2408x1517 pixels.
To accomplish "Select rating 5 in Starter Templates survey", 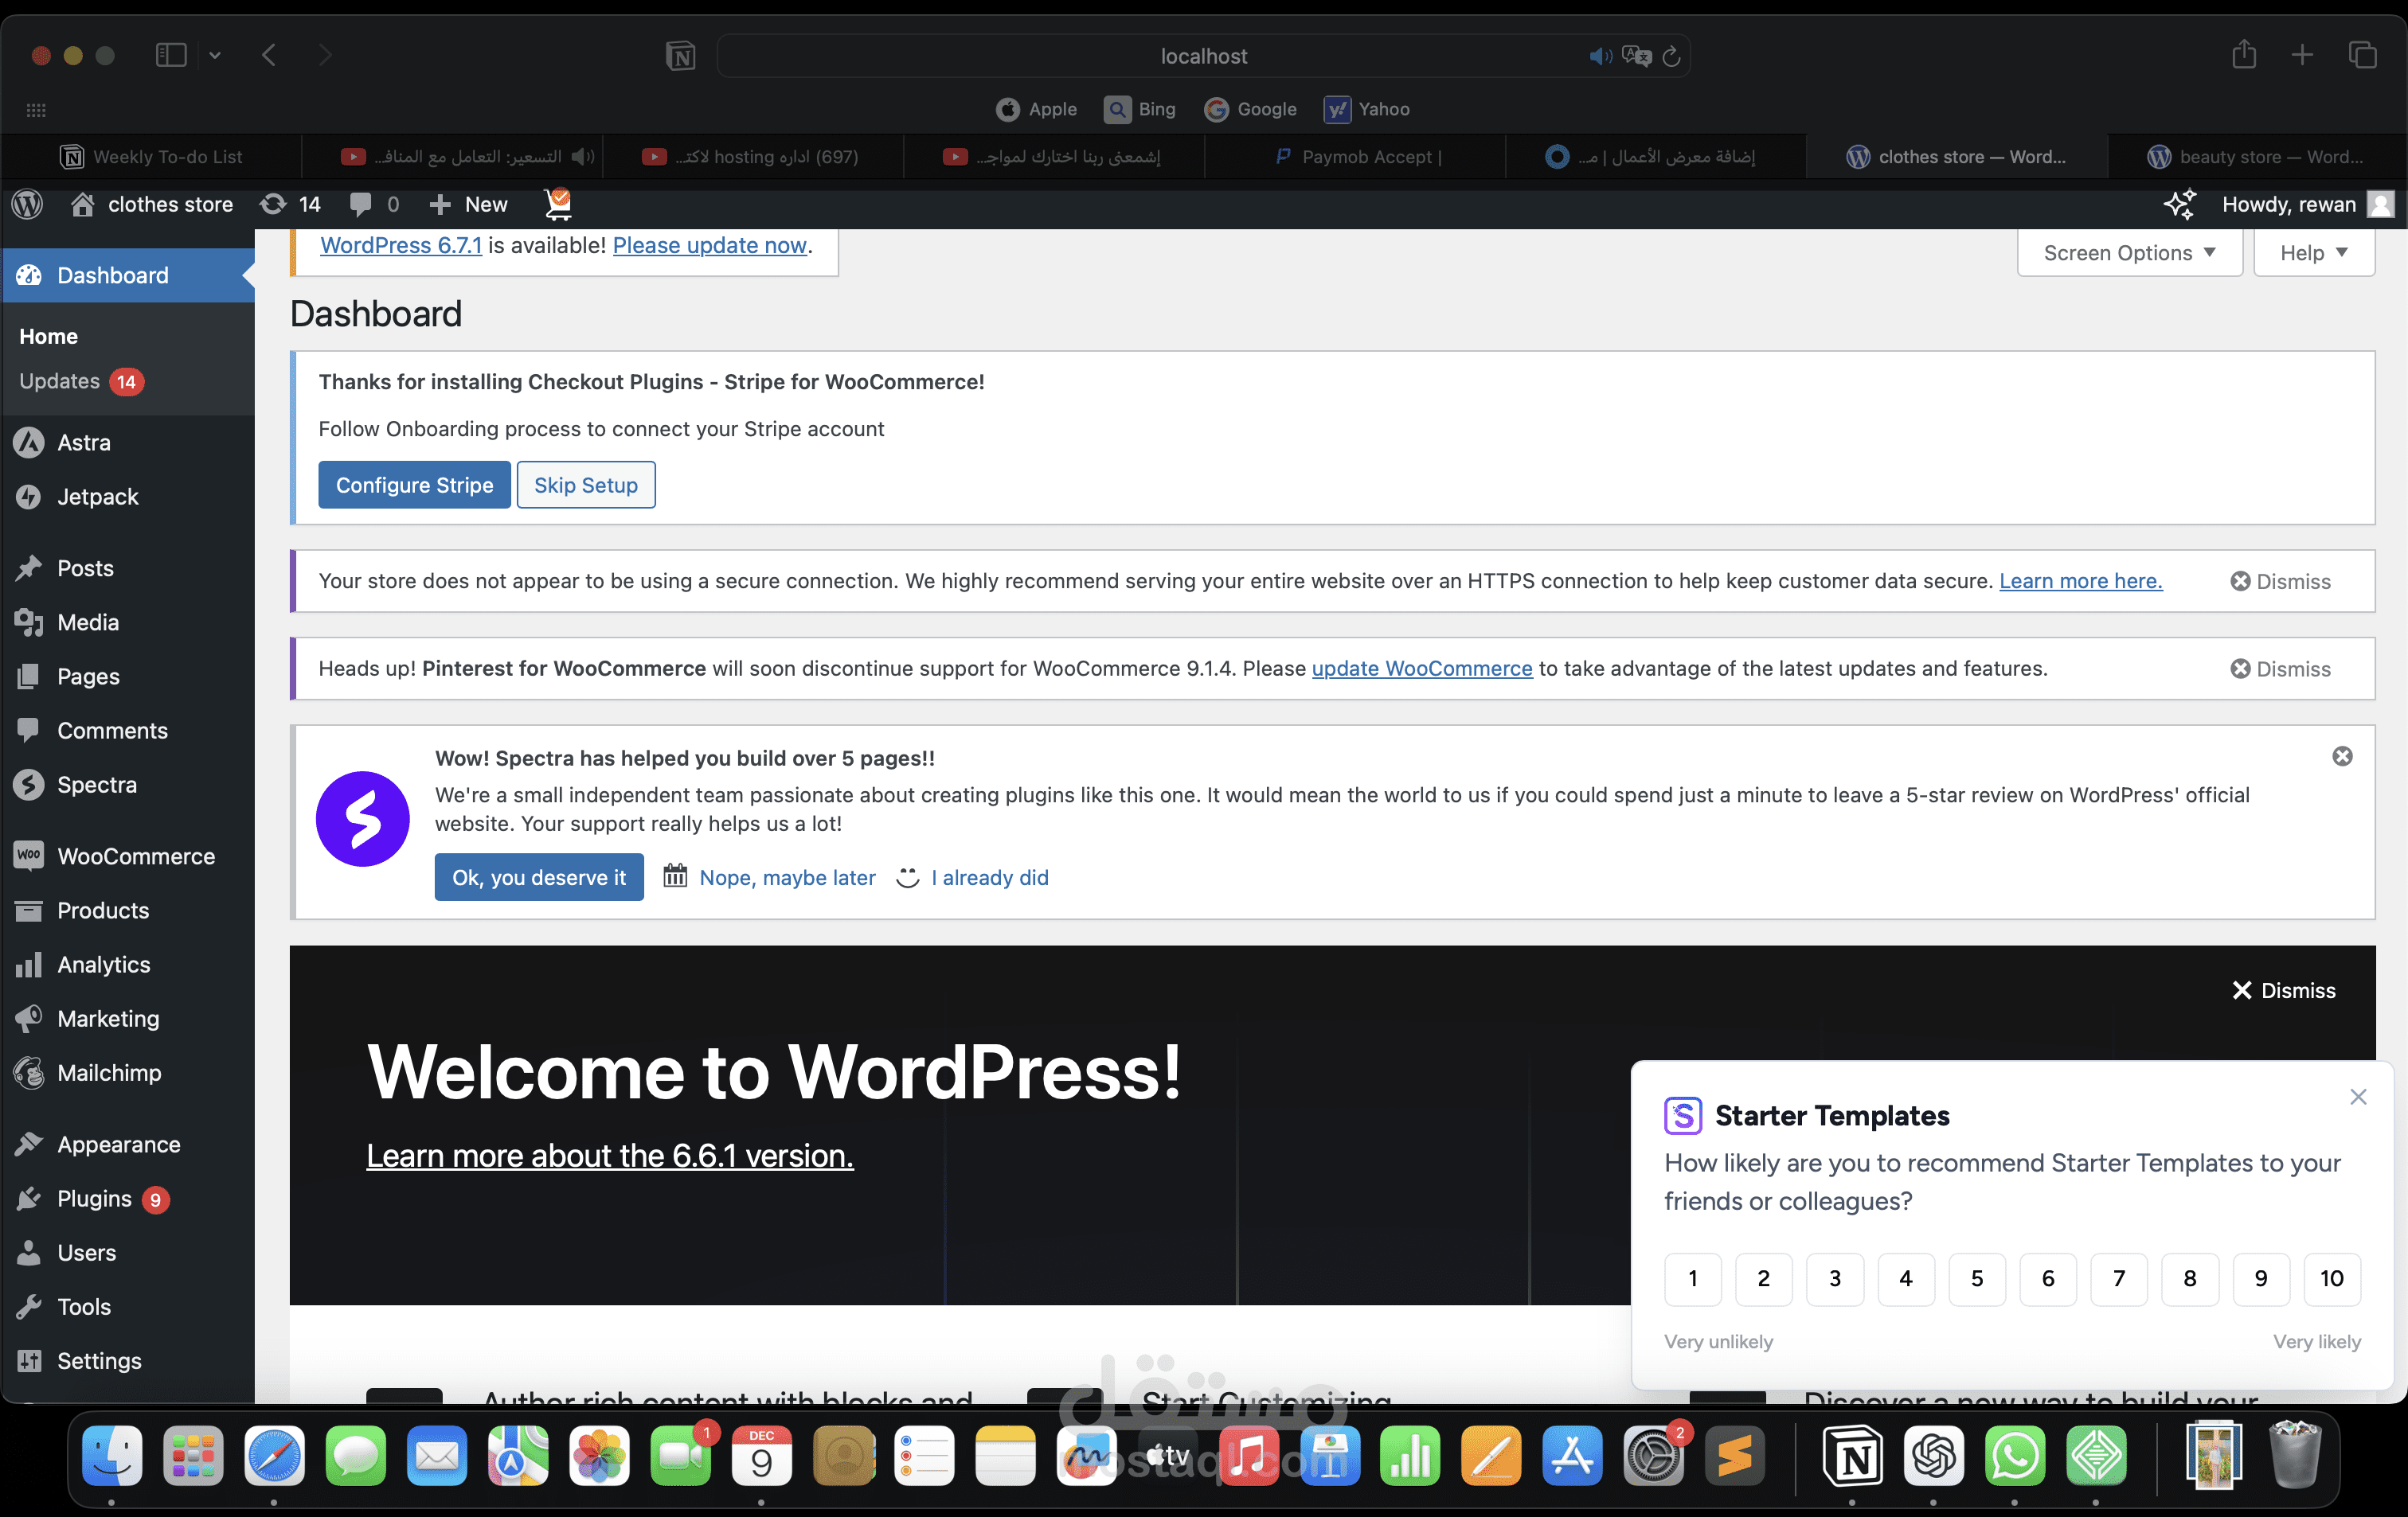I will (x=1976, y=1278).
